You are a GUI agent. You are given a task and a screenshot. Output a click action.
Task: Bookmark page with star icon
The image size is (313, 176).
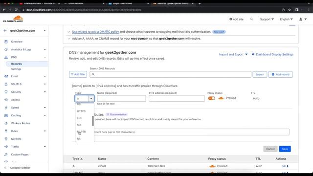pyautogui.click(x=290, y=10)
